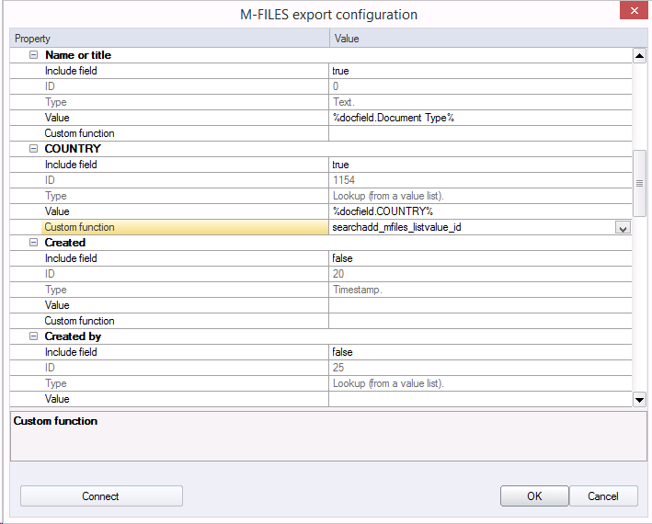The width and height of the screenshot is (652, 524).
Task: Cancel the export configuration dialog
Action: click(603, 496)
